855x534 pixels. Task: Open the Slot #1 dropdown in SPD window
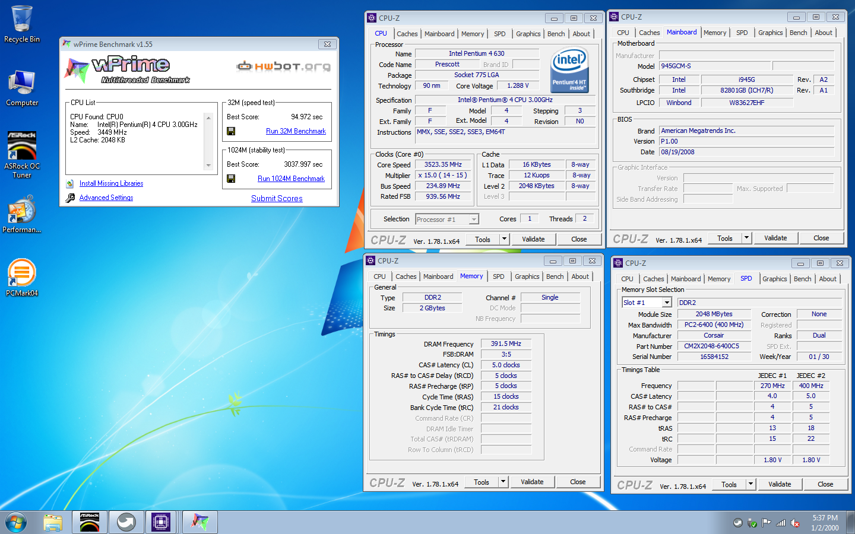667,303
